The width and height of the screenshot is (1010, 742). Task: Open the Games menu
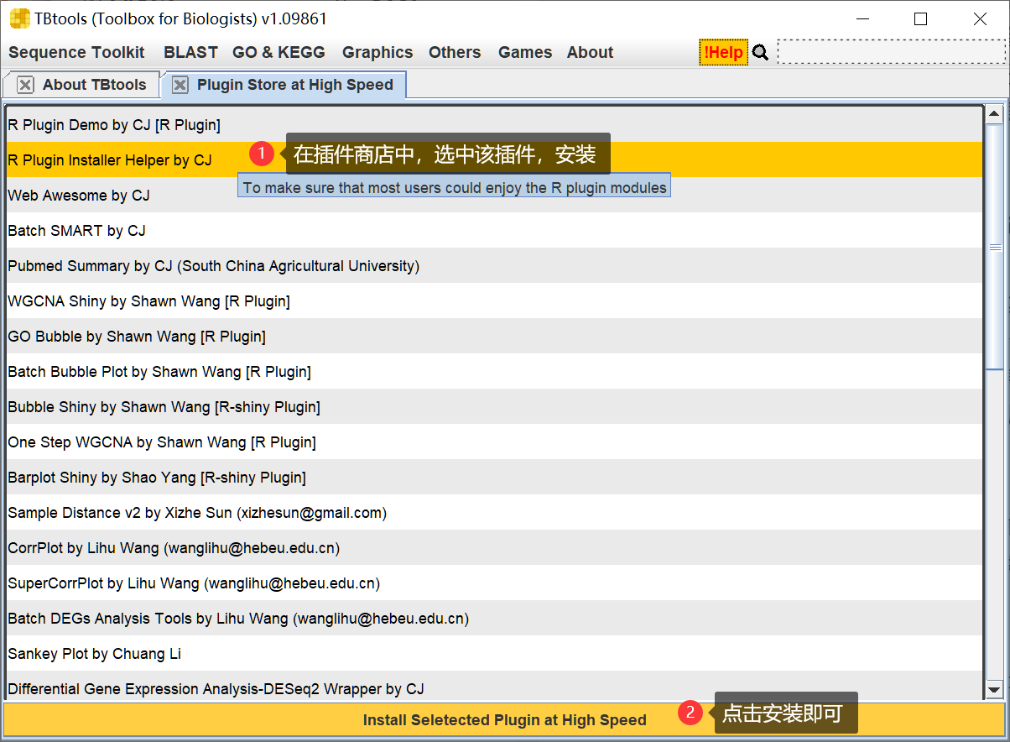[x=525, y=52]
